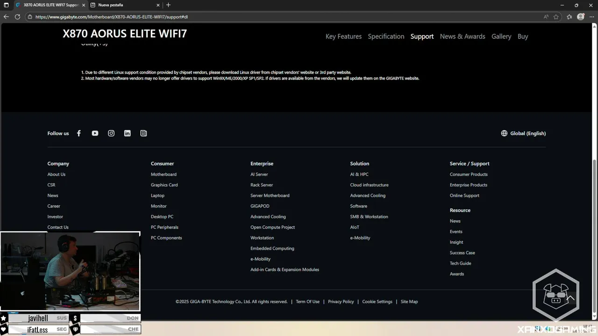
Task: Open the newsletter icon beside LinkedIn
Action: pyautogui.click(x=143, y=133)
